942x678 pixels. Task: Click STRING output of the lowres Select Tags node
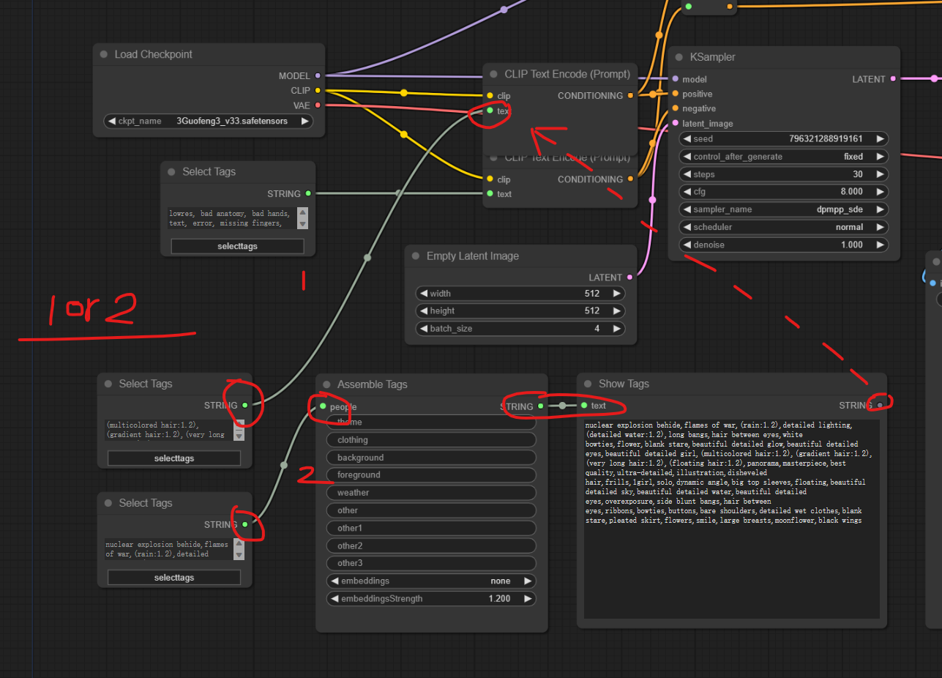pyautogui.click(x=308, y=194)
